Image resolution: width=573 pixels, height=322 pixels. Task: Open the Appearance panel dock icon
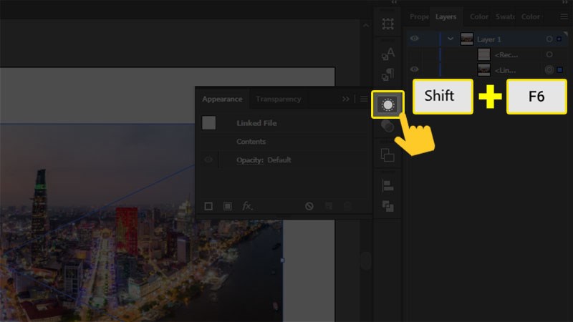pyautogui.click(x=387, y=104)
